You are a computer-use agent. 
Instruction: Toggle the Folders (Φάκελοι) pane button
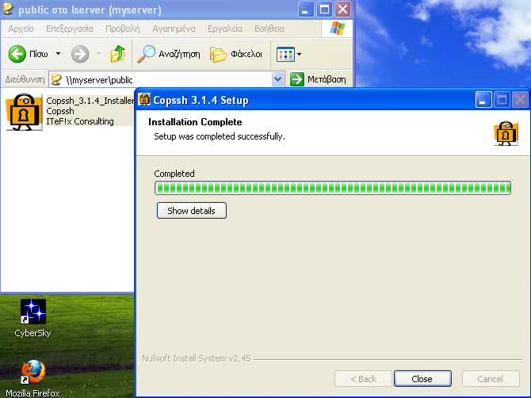236,54
